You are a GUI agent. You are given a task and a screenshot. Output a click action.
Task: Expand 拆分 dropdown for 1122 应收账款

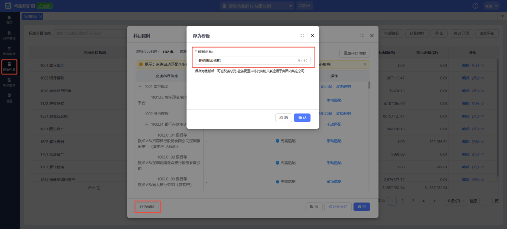click(x=478, y=103)
